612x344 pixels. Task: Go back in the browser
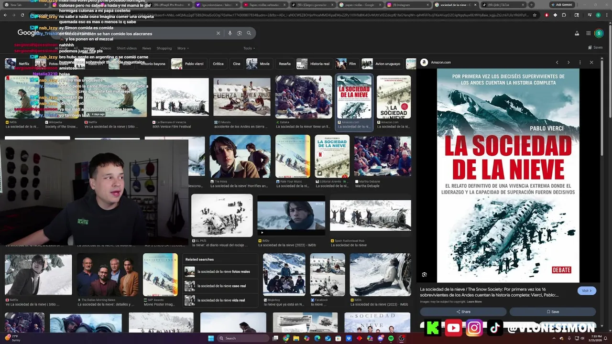pos(5,15)
